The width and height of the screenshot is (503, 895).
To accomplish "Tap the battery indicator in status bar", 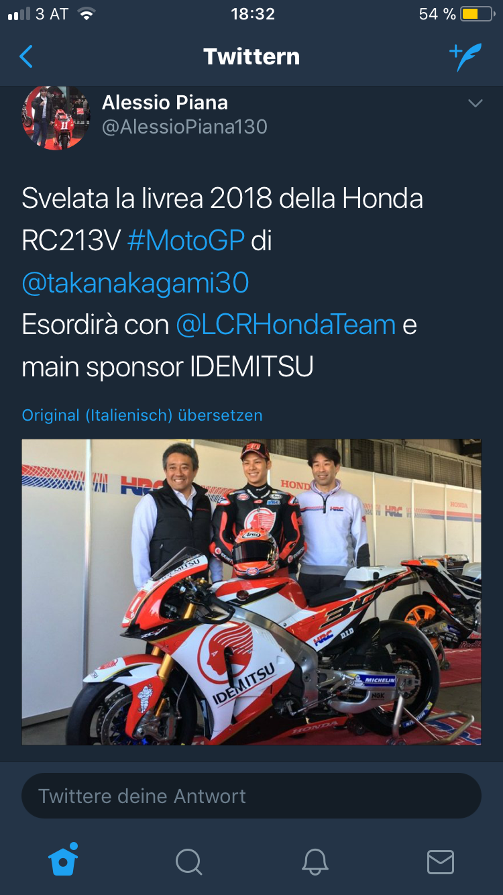I will (x=478, y=14).
